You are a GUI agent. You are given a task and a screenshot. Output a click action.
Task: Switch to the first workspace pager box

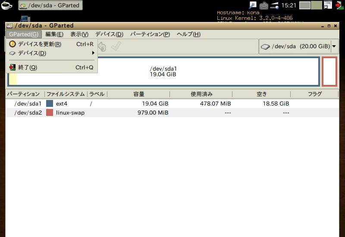[x=305, y=5]
